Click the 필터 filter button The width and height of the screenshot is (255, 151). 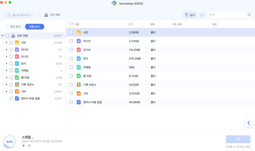point(190,15)
